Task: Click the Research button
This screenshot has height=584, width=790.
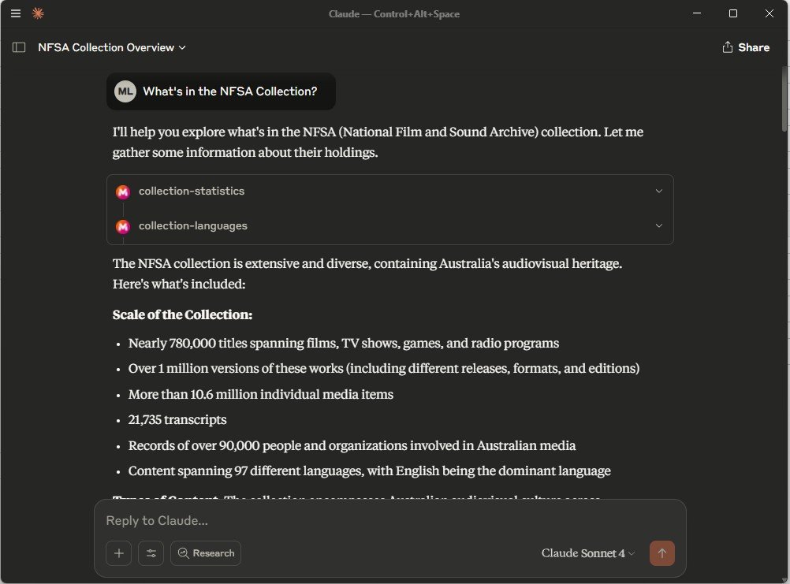Action: click(x=206, y=553)
